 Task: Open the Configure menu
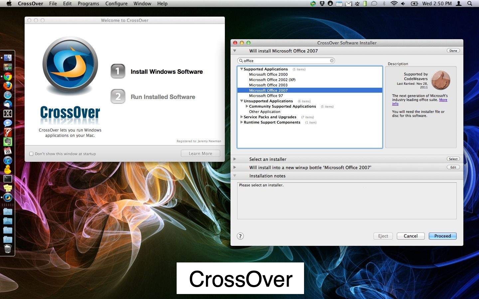pyautogui.click(x=116, y=4)
